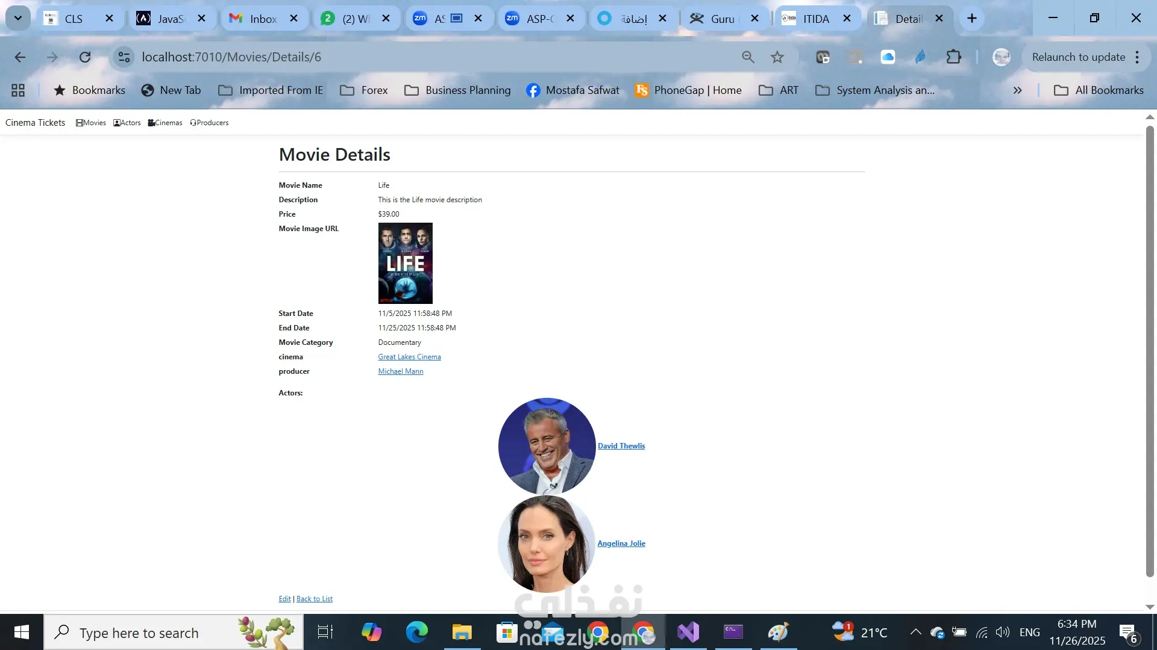
Task: Click the browser zoom magnifier icon
Action: point(748,57)
